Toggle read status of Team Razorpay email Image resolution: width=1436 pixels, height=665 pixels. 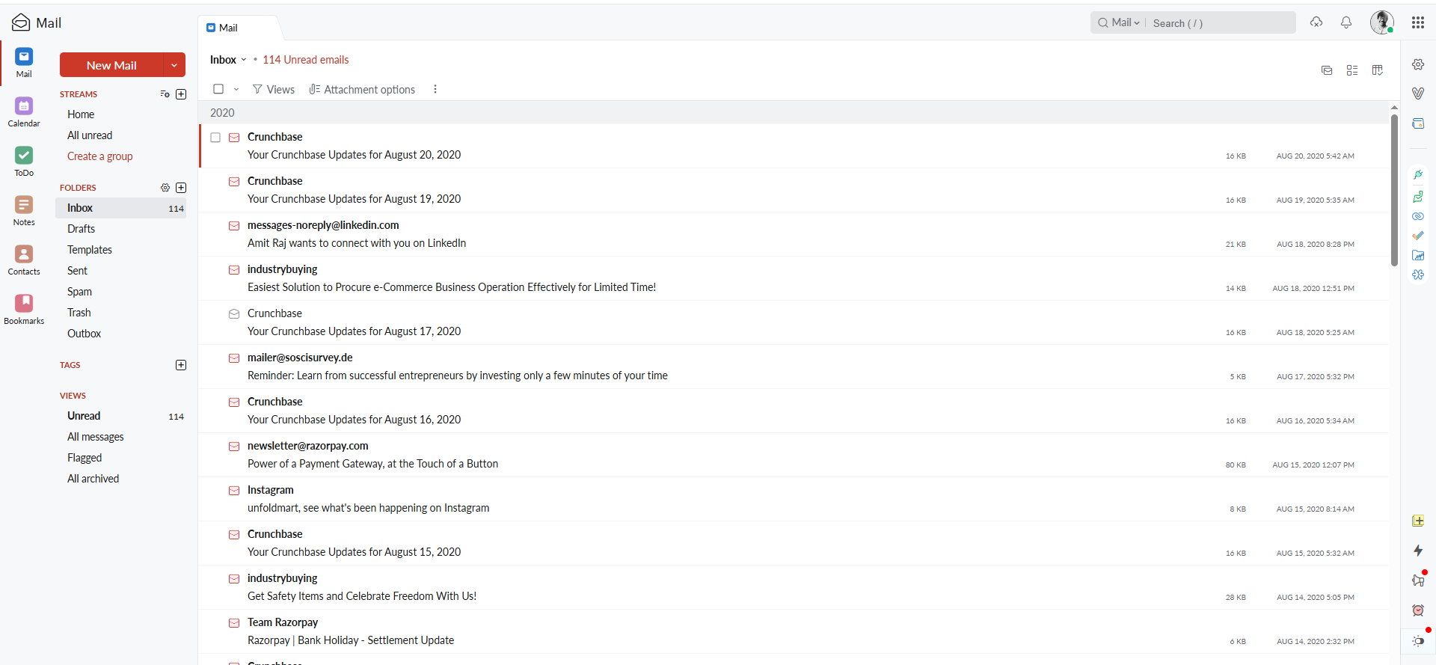234,623
